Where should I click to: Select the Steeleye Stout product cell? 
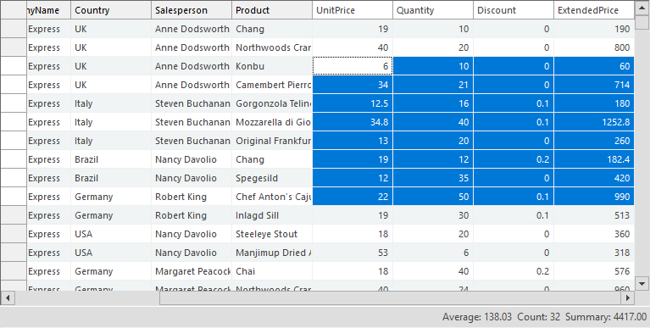[x=271, y=234]
